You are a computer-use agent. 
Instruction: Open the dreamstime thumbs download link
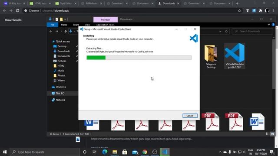pyautogui.click(x=142, y=139)
